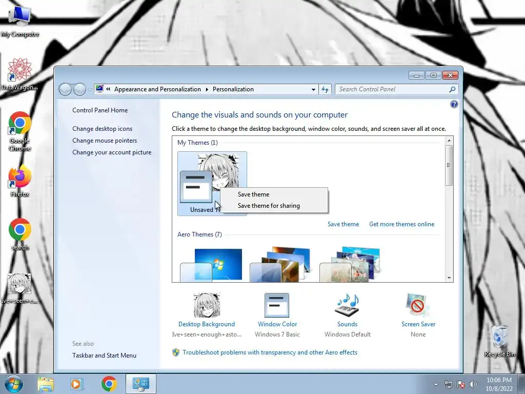525x394 pixels.
Task: Show hidden system tray icons
Action: click(x=436, y=384)
